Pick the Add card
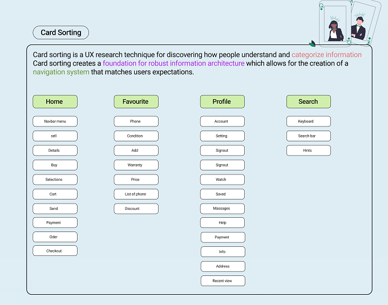 point(136,151)
